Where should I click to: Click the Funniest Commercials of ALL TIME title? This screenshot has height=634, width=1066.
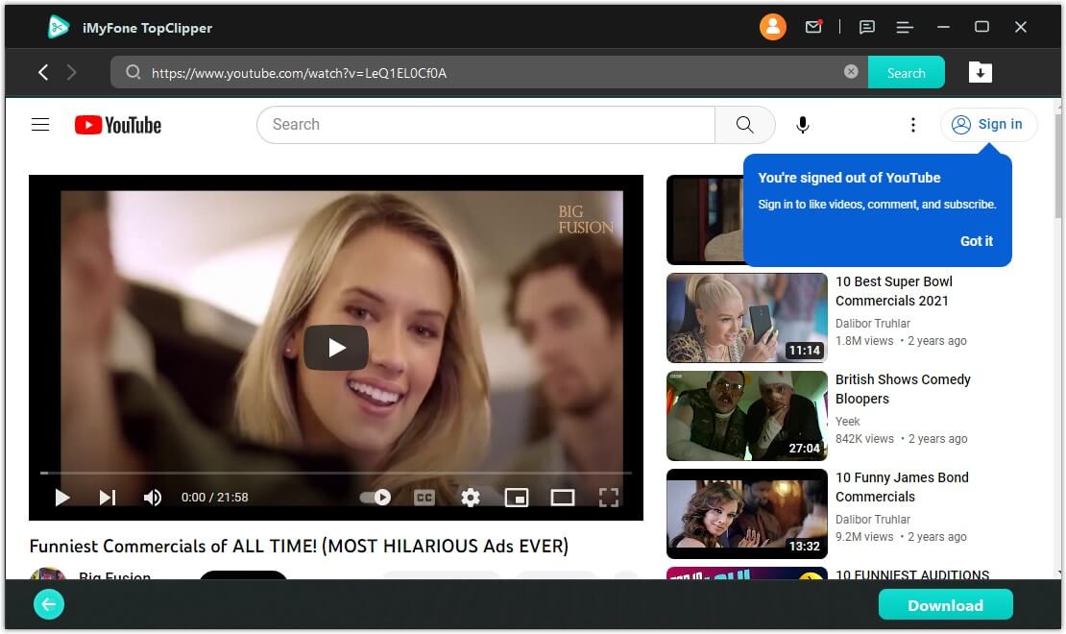pyautogui.click(x=299, y=547)
